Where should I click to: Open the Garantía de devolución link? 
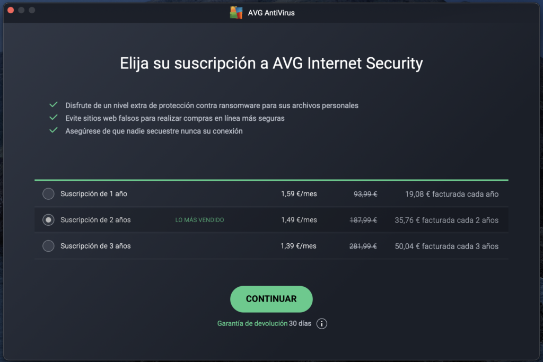[252, 323]
